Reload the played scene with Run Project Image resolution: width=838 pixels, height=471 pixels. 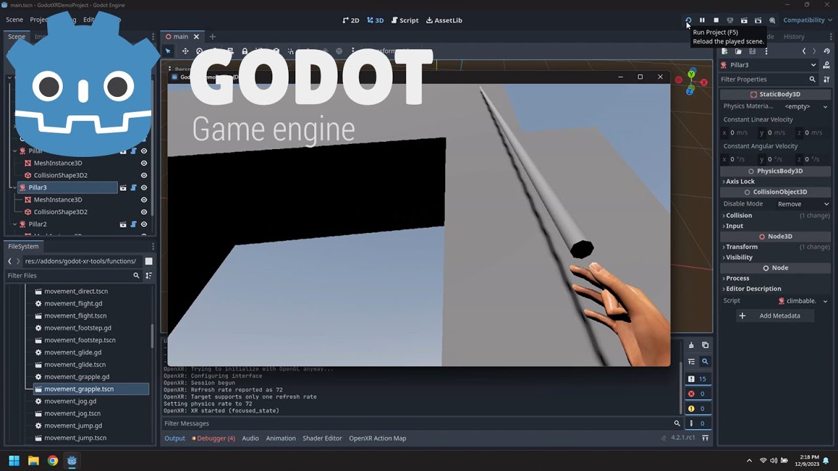pos(688,20)
